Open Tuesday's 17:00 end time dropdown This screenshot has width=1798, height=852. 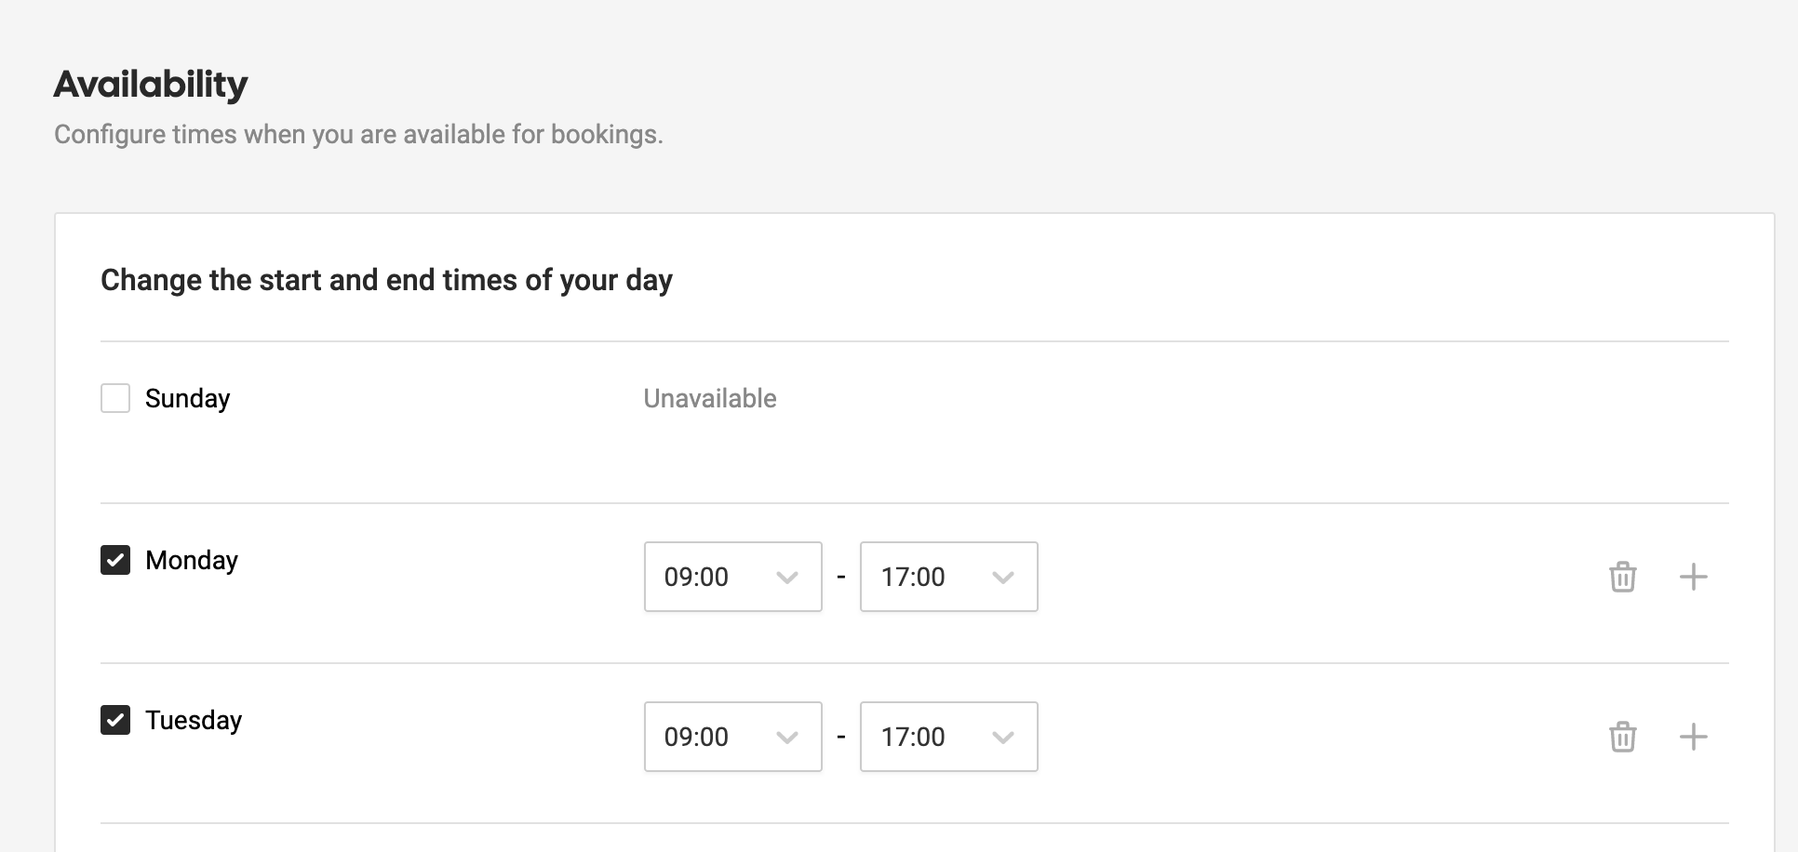947,737
